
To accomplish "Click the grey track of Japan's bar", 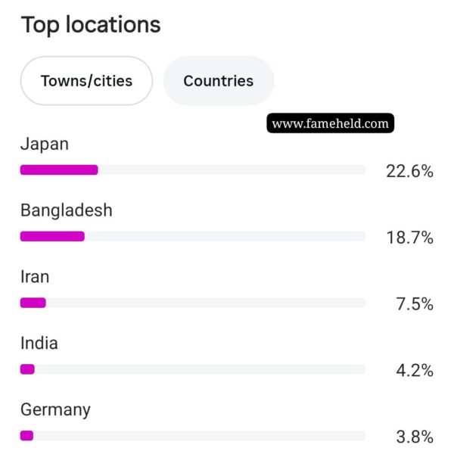I will click(232, 170).
